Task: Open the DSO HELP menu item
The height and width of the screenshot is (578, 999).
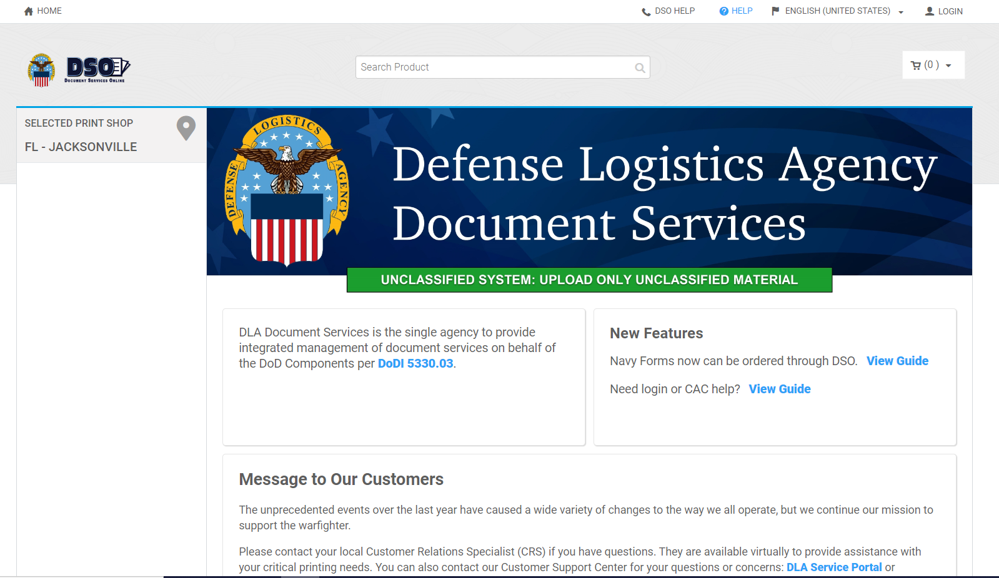Action: tap(675, 11)
